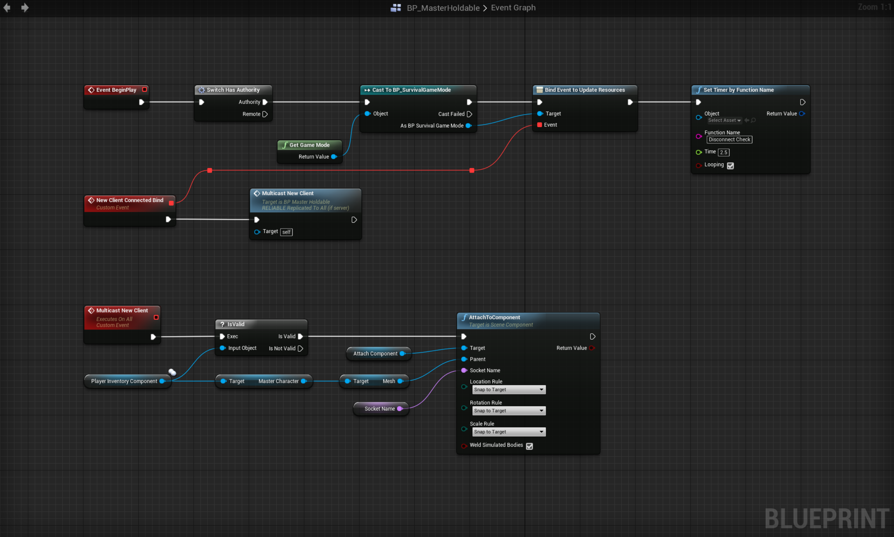This screenshot has width=894, height=537.
Task: Open the Rotation Rule dropdown
Action: (509, 411)
